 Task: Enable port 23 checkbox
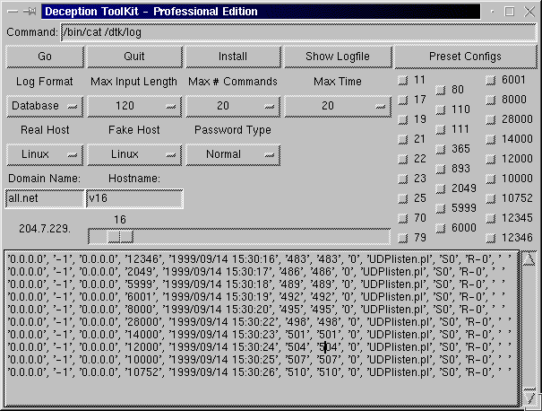coord(403,179)
